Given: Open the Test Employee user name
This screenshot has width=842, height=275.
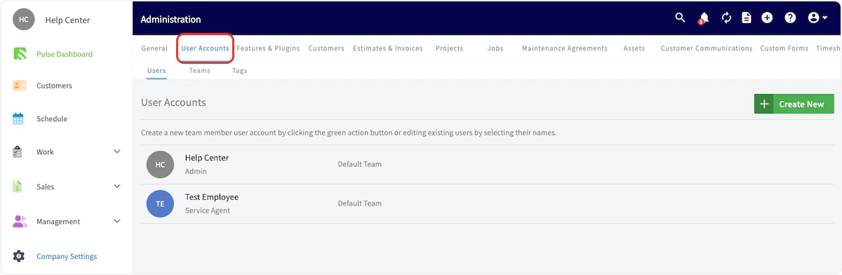Looking at the screenshot, I should [x=212, y=197].
